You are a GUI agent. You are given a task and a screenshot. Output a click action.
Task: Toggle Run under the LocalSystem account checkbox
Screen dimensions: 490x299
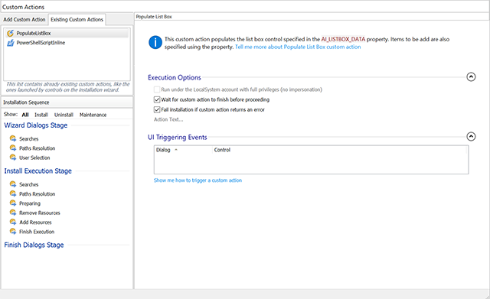tap(157, 89)
